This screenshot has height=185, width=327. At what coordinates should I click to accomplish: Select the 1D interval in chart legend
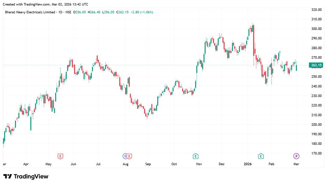(x=61, y=12)
